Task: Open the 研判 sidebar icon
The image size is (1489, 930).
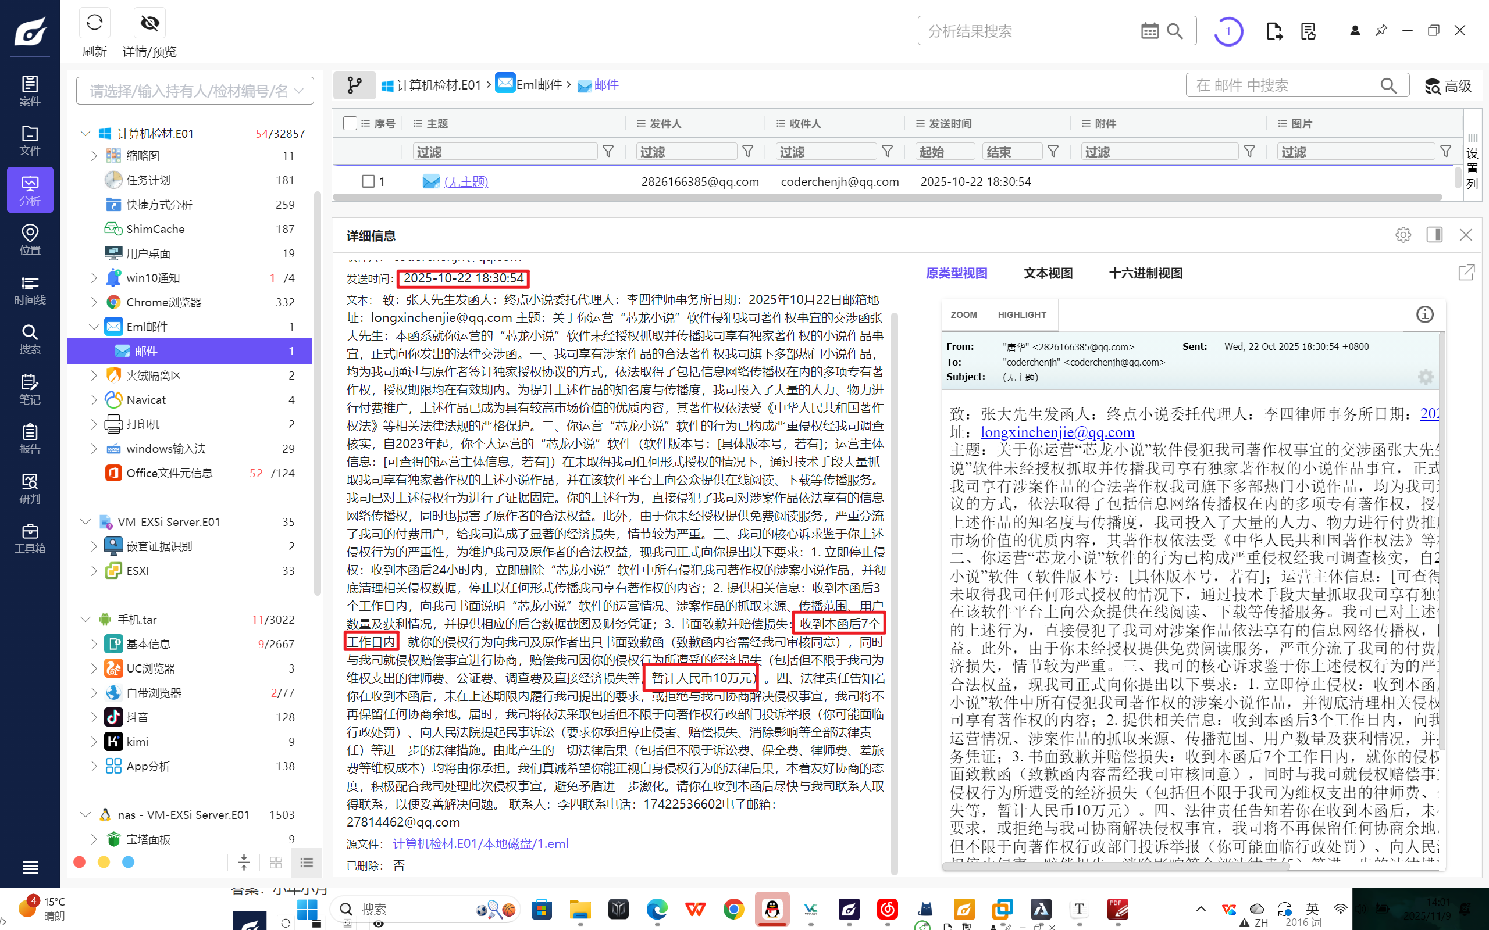Action: coord(30,488)
